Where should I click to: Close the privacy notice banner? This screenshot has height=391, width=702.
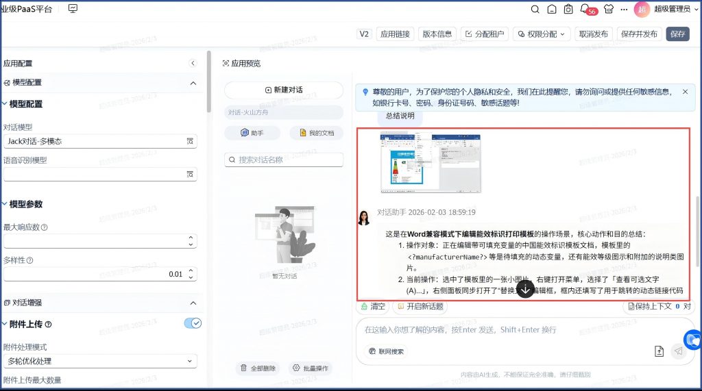coord(684,91)
